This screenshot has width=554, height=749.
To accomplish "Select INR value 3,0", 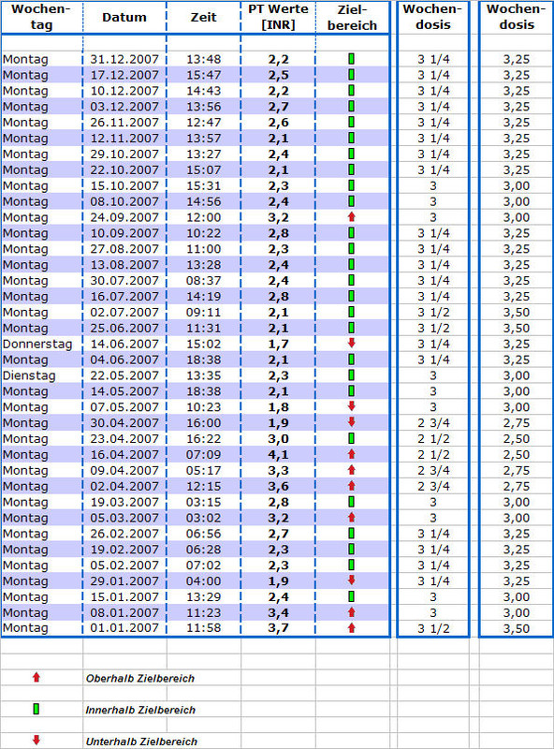I will 278,439.
